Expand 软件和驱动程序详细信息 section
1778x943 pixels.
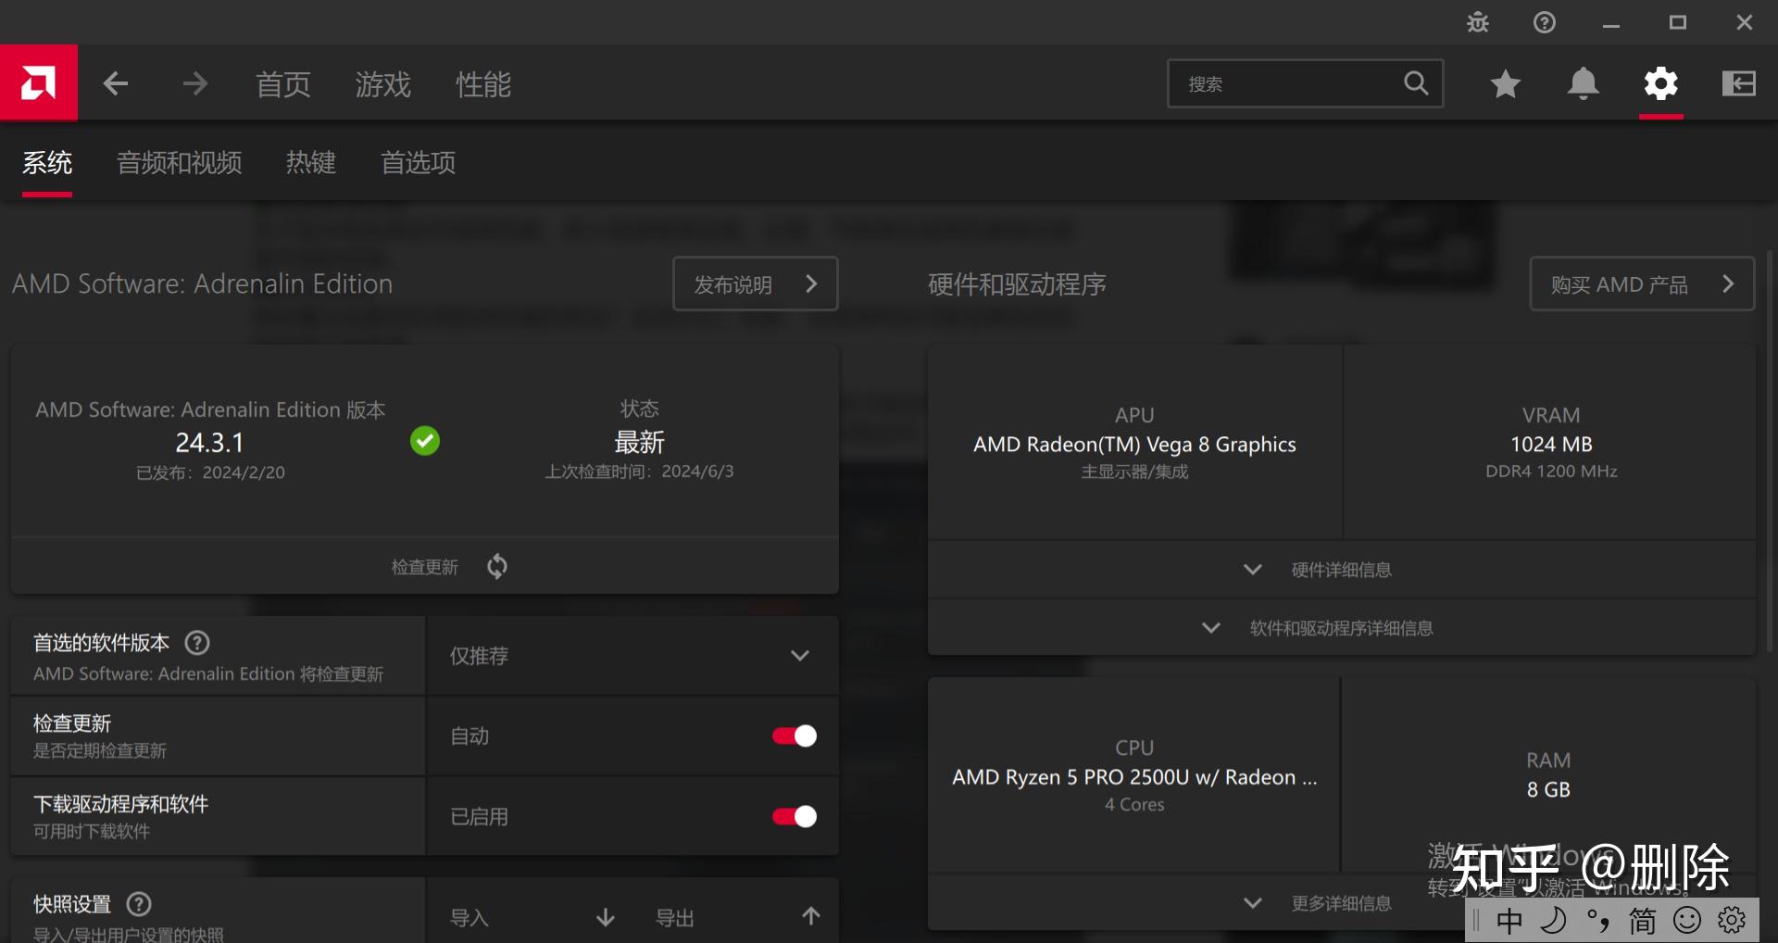tap(1341, 627)
